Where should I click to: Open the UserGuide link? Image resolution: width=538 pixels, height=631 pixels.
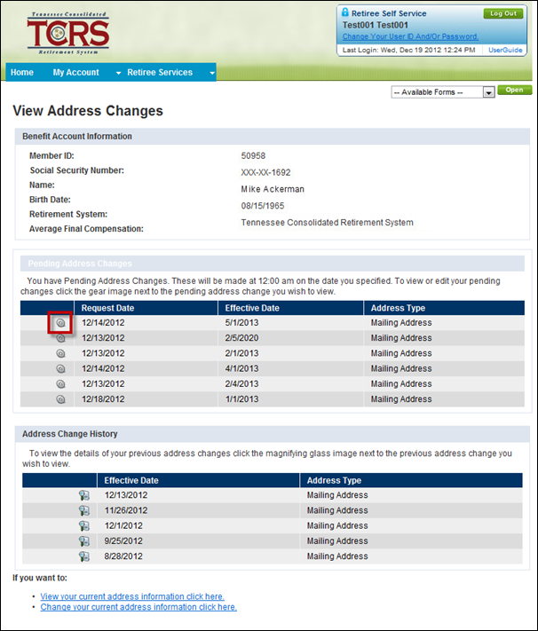pos(505,50)
